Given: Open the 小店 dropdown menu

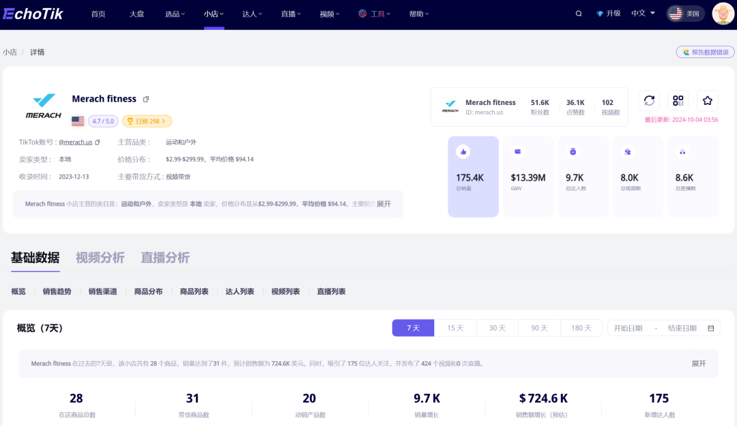Looking at the screenshot, I should coord(214,14).
